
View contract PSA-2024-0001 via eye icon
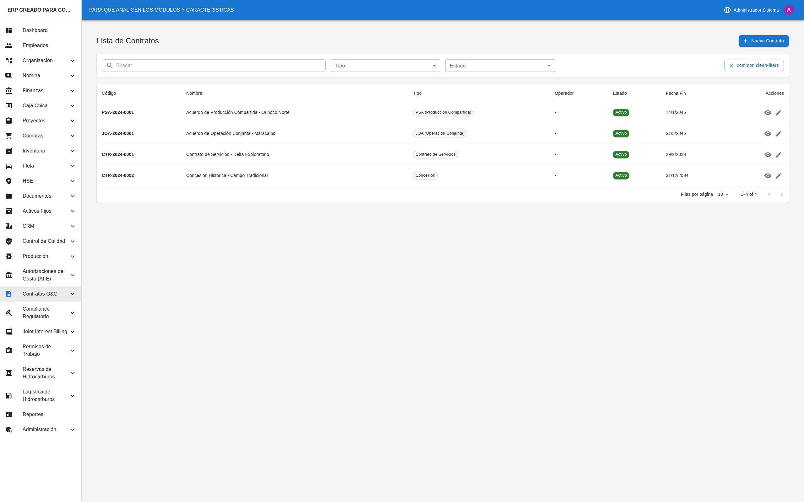coord(768,113)
